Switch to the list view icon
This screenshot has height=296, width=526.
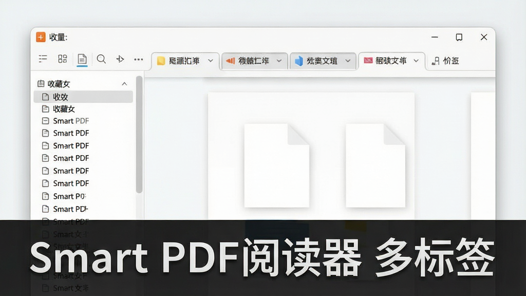pyautogui.click(x=43, y=59)
